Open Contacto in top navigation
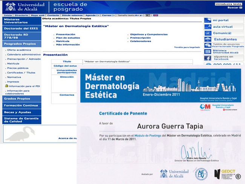 click(x=53, y=15)
